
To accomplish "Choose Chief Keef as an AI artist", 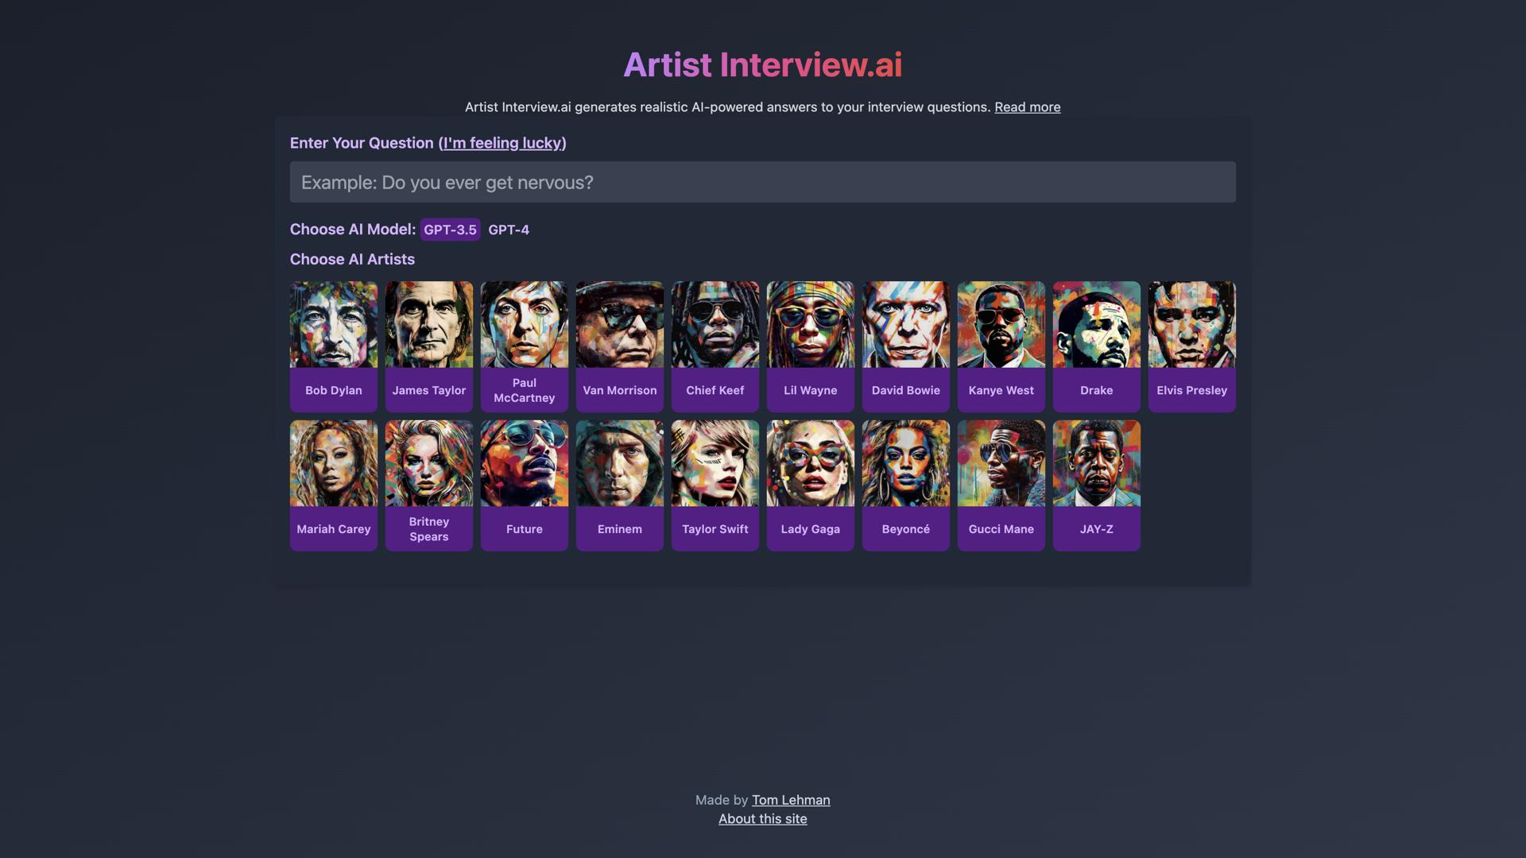I will click(715, 346).
